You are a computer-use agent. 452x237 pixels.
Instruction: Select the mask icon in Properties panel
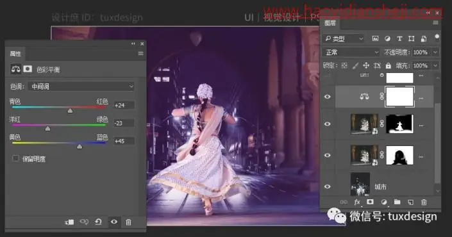[x=28, y=69]
